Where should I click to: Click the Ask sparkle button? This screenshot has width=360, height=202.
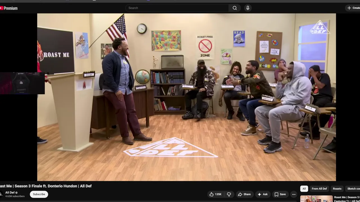click(x=262, y=194)
